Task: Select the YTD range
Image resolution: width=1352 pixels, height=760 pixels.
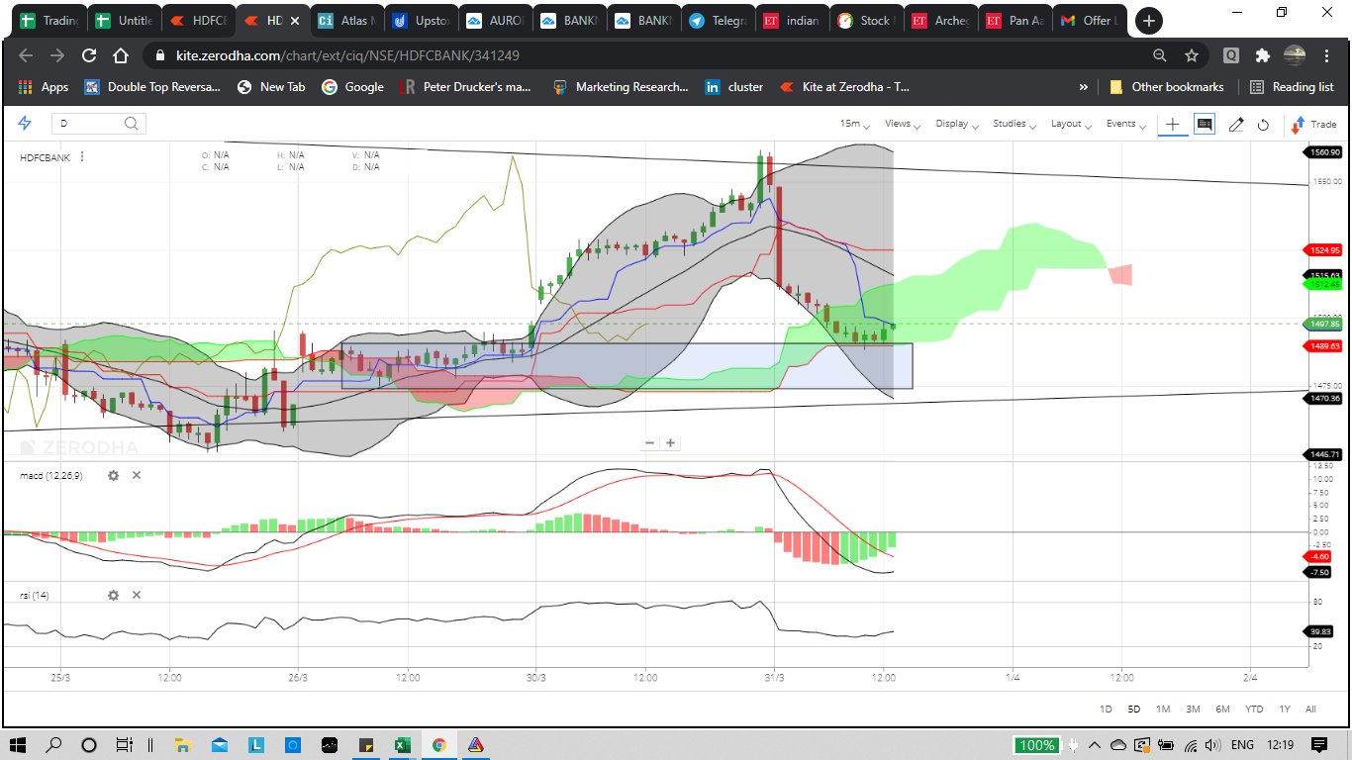Action: tap(1254, 709)
